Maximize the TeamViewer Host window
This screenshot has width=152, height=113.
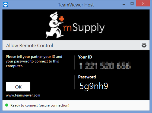133,4
